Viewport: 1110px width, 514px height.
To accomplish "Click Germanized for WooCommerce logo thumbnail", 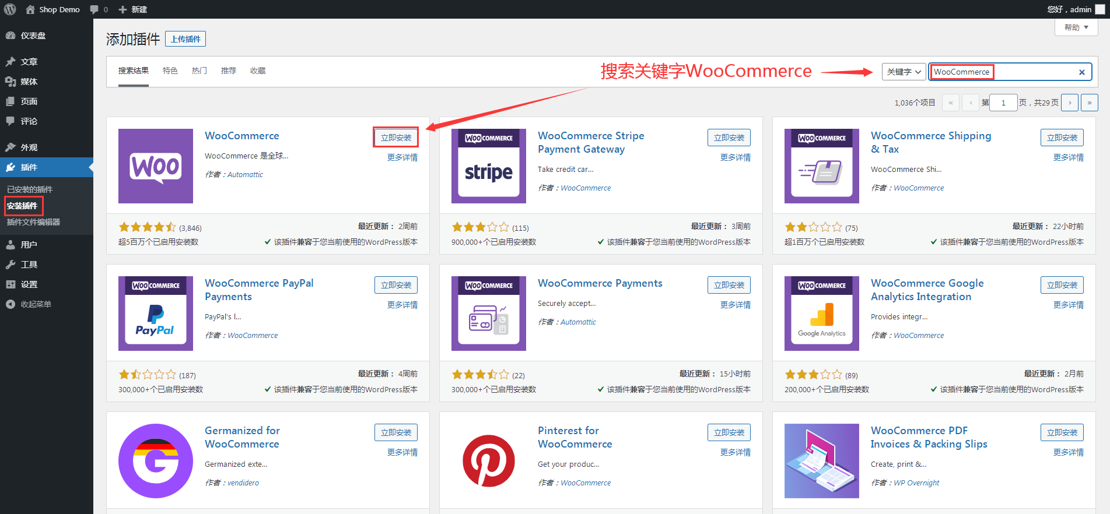I will (156, 461).
